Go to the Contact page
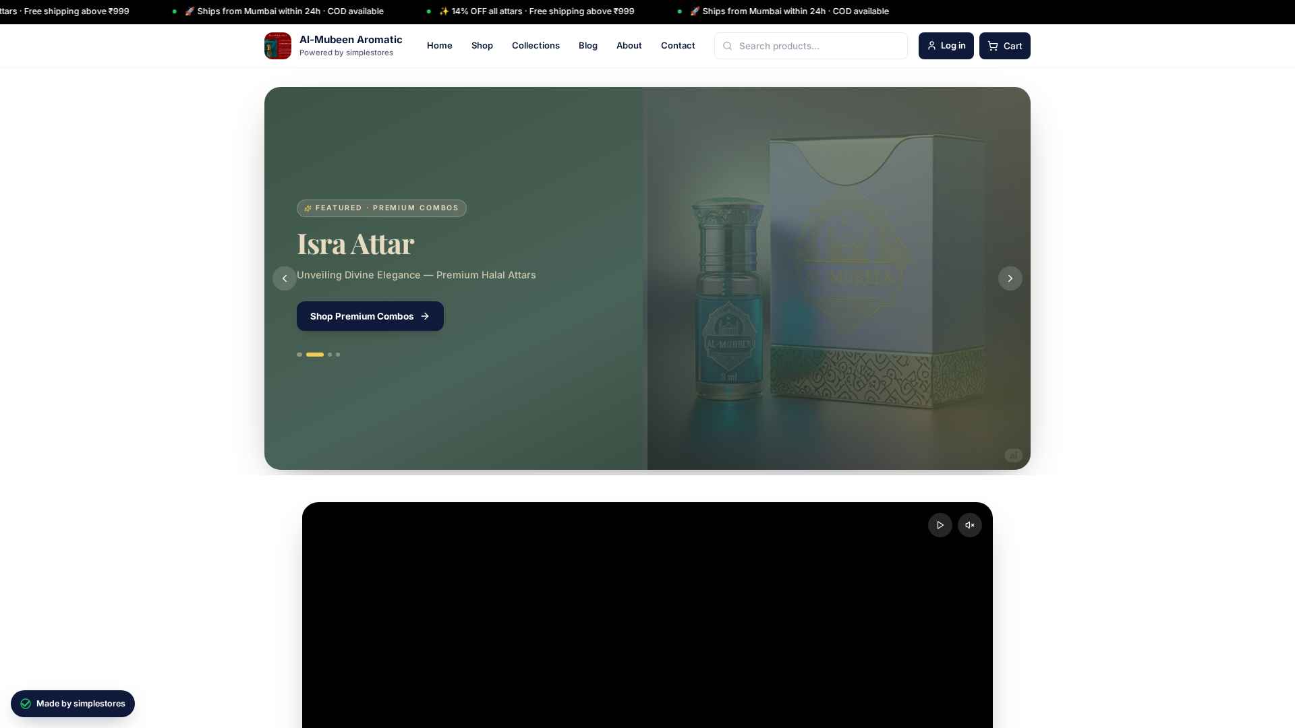 click(678, 46)
